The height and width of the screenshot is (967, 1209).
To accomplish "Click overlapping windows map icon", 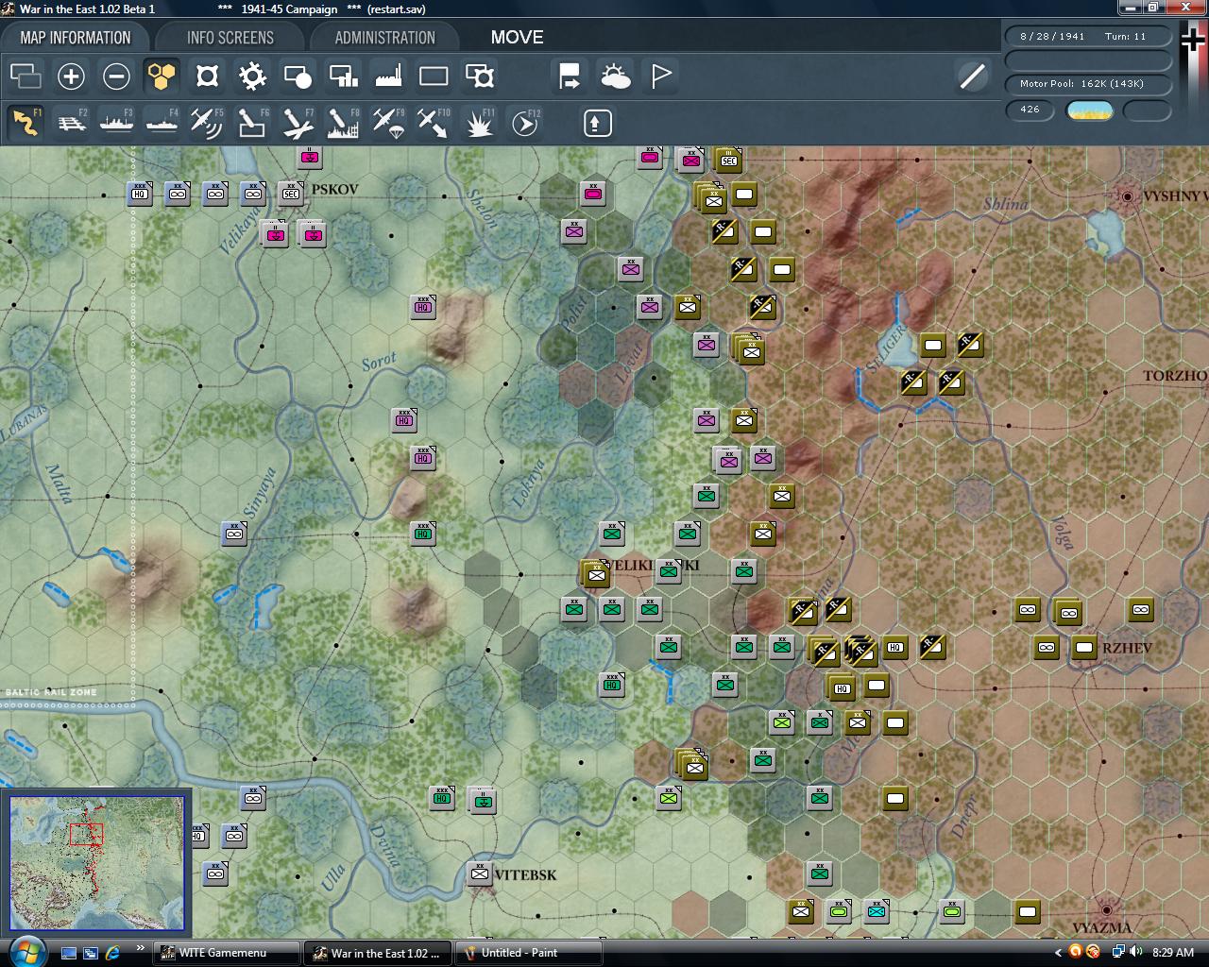I will (26, 76).
